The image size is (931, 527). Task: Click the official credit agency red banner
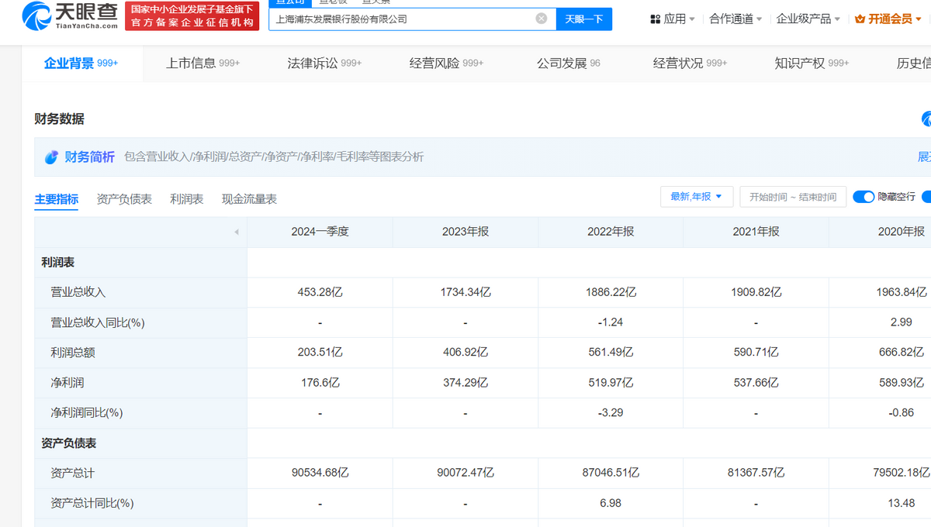click(192, 16)
